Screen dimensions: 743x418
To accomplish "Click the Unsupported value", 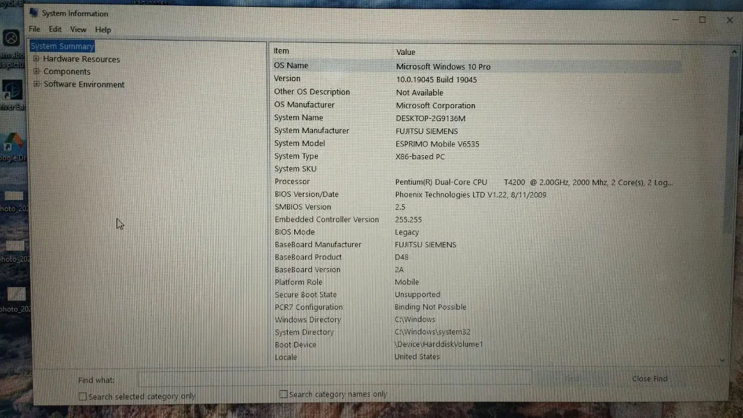I will click(x=417, y=295).
